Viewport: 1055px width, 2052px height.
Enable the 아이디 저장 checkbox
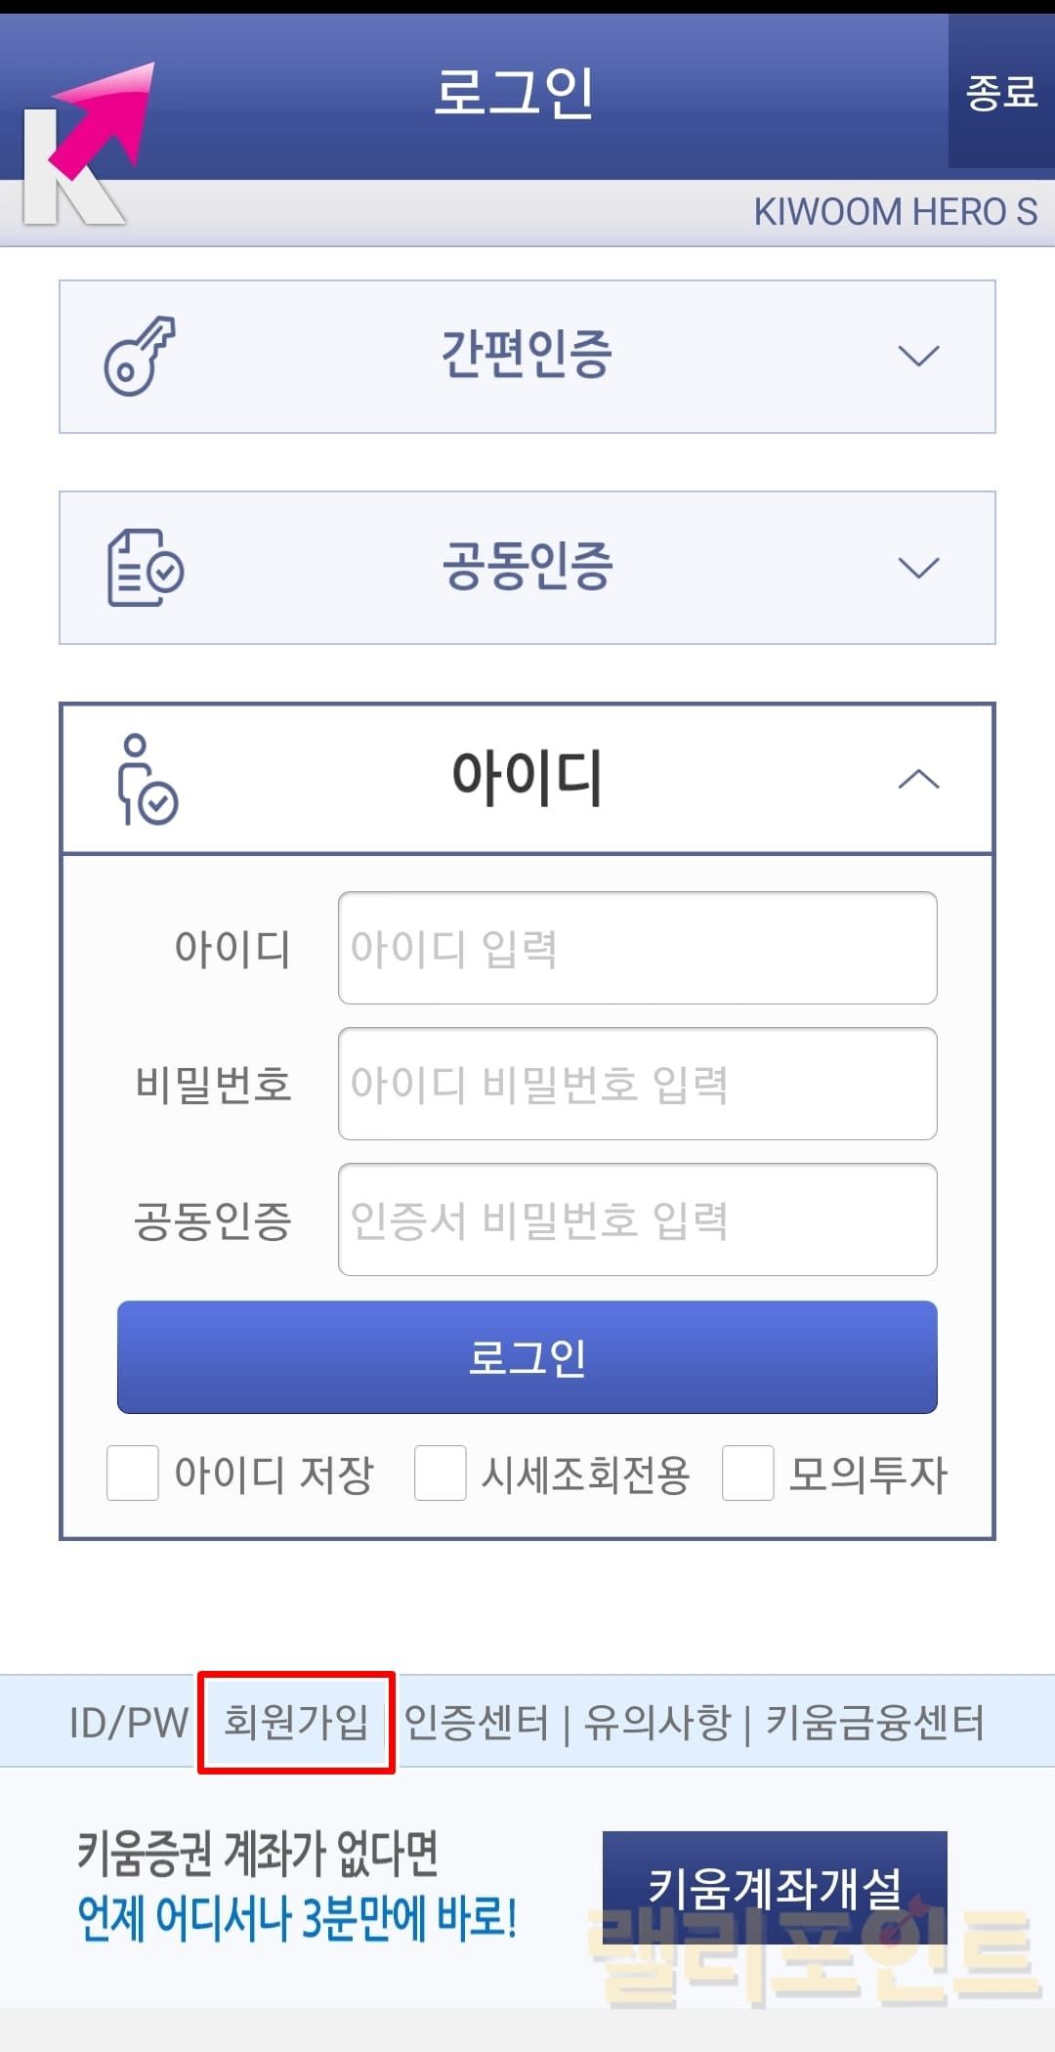click(x=133, y=1474)
